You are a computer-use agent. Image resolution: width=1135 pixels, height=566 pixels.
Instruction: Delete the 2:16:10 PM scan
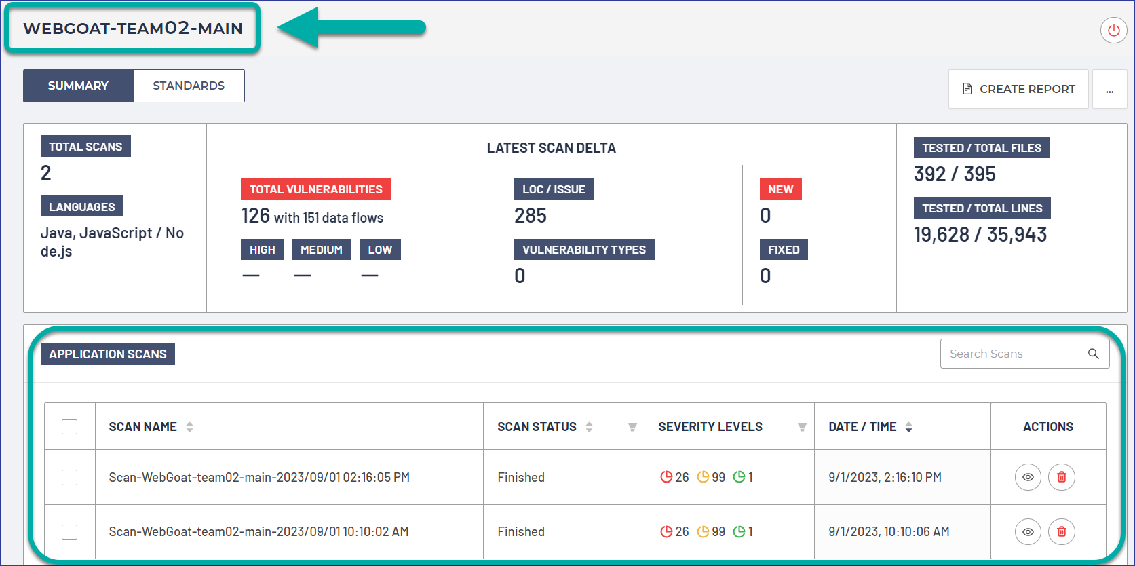(1062, 477)
